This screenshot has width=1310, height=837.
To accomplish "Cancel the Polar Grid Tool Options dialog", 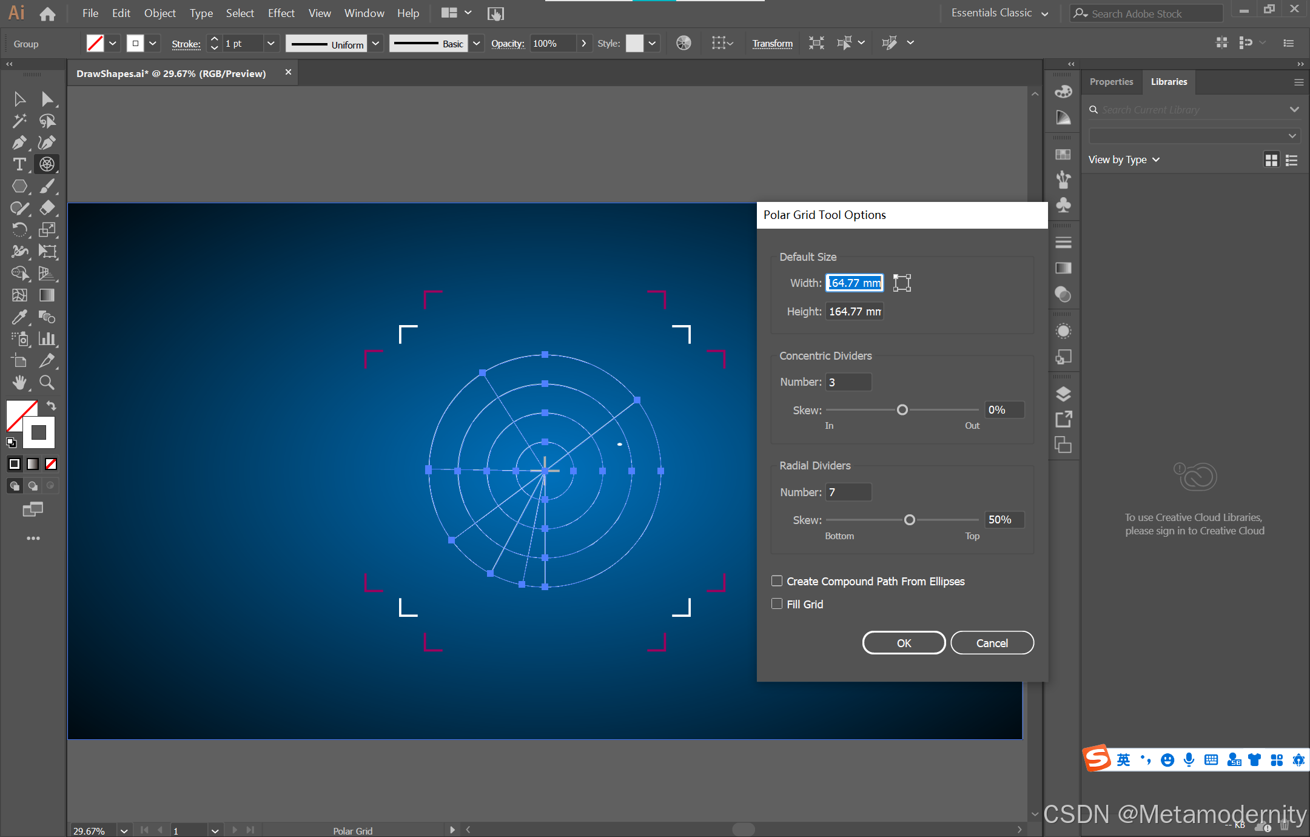I will pyautogui.click(x=992, y=643).
